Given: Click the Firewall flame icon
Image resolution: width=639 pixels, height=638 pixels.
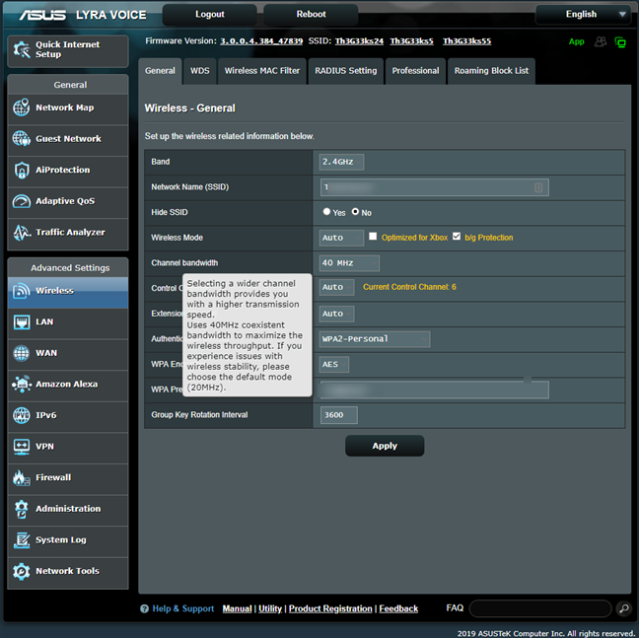Looking at the screenshot, I should click(21, 477).
